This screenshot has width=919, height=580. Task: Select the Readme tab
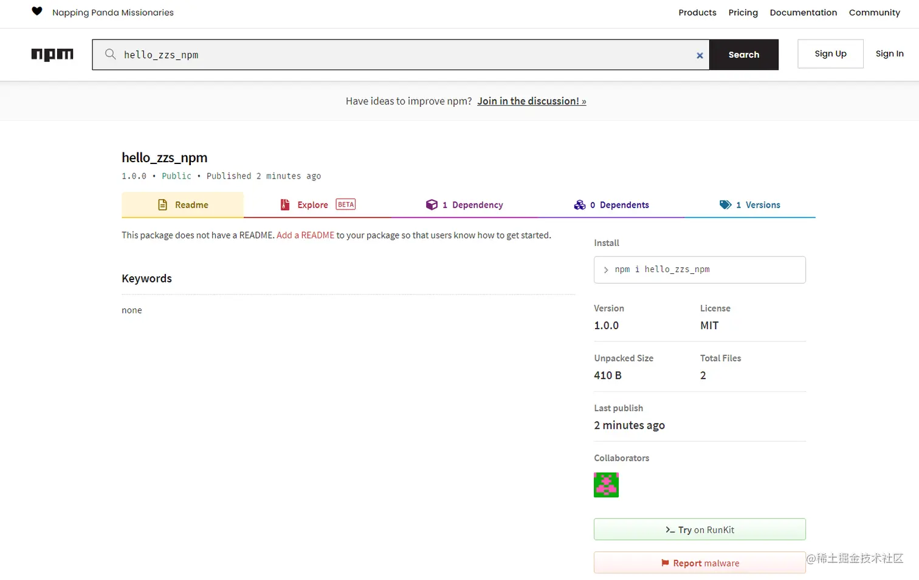click(182, 205)
